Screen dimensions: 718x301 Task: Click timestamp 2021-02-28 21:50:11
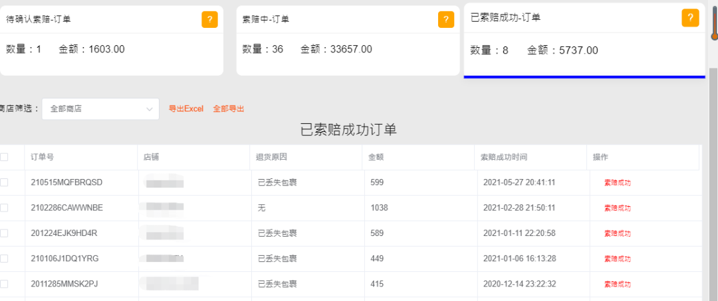(x=519, y=208)
